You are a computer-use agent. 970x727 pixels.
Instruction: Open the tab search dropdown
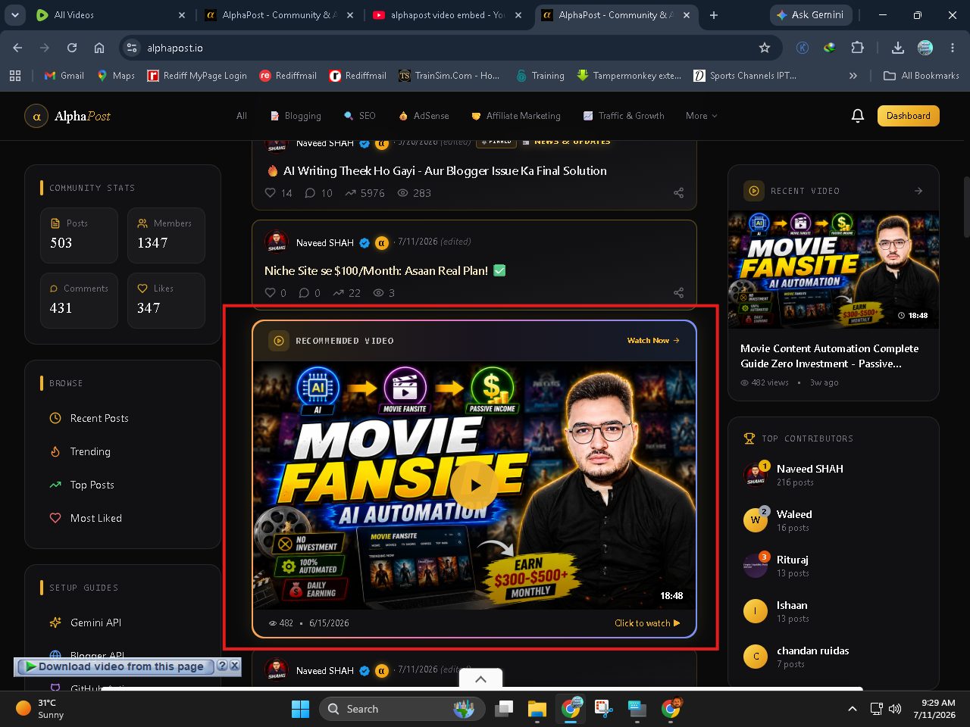click(15, 15)
